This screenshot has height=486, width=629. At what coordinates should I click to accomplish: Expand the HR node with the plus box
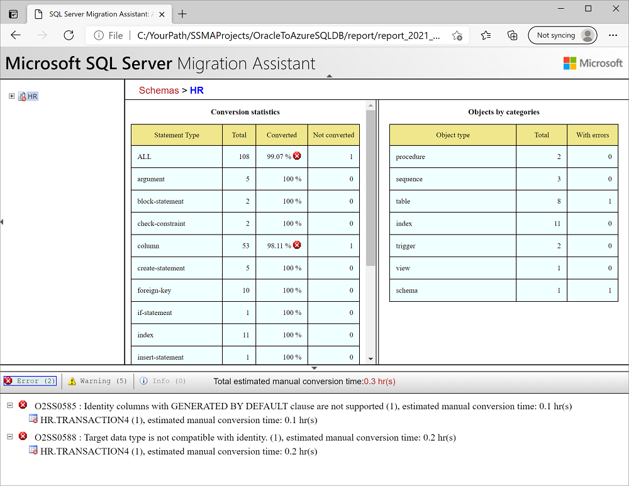click(x=10, y=96)
